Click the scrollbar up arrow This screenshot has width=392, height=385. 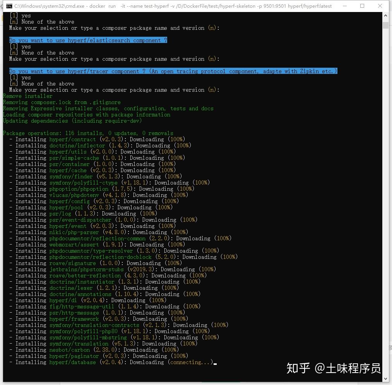386,15
